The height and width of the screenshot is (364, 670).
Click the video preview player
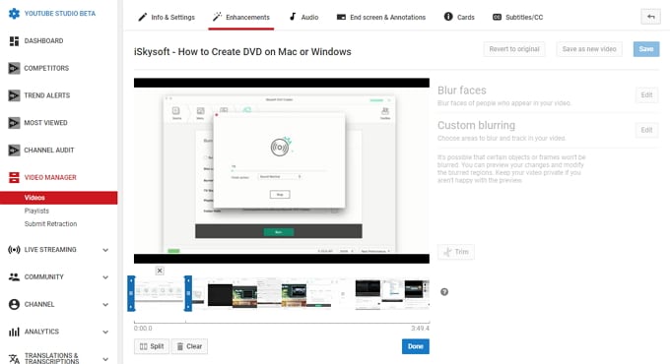[282, 171]
